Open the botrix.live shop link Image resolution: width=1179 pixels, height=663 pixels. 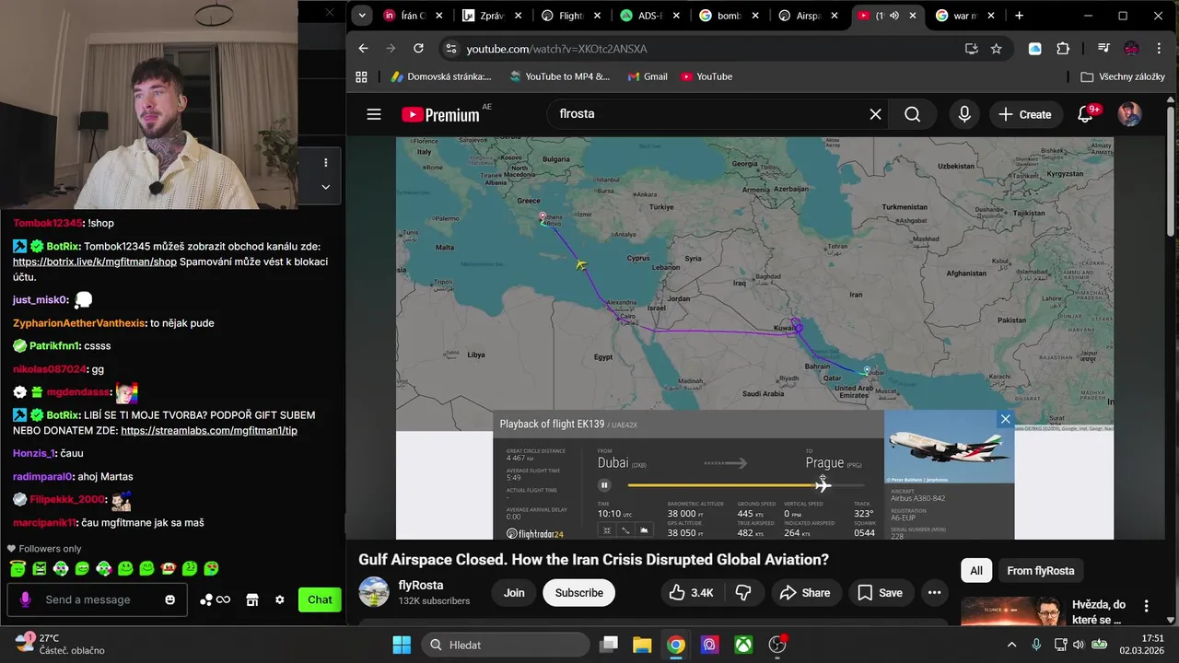tap(95, 262)
